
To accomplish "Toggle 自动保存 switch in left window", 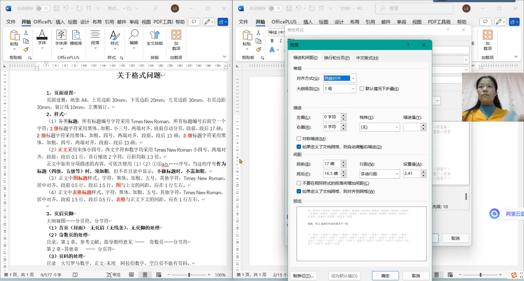I will [x=43, y=8].
